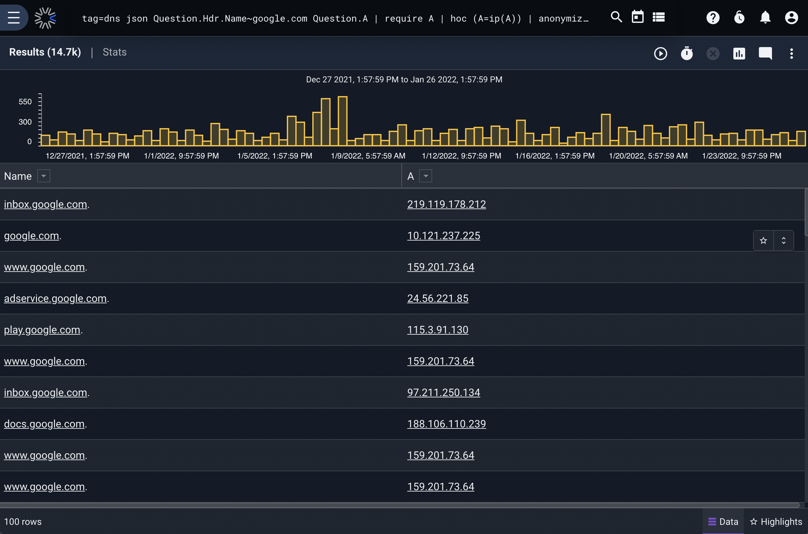Click the 1/16/2022, 1:57:59 PM axis label
The height and width of the screenshot is (534, 808).
[x=555, y=156]
